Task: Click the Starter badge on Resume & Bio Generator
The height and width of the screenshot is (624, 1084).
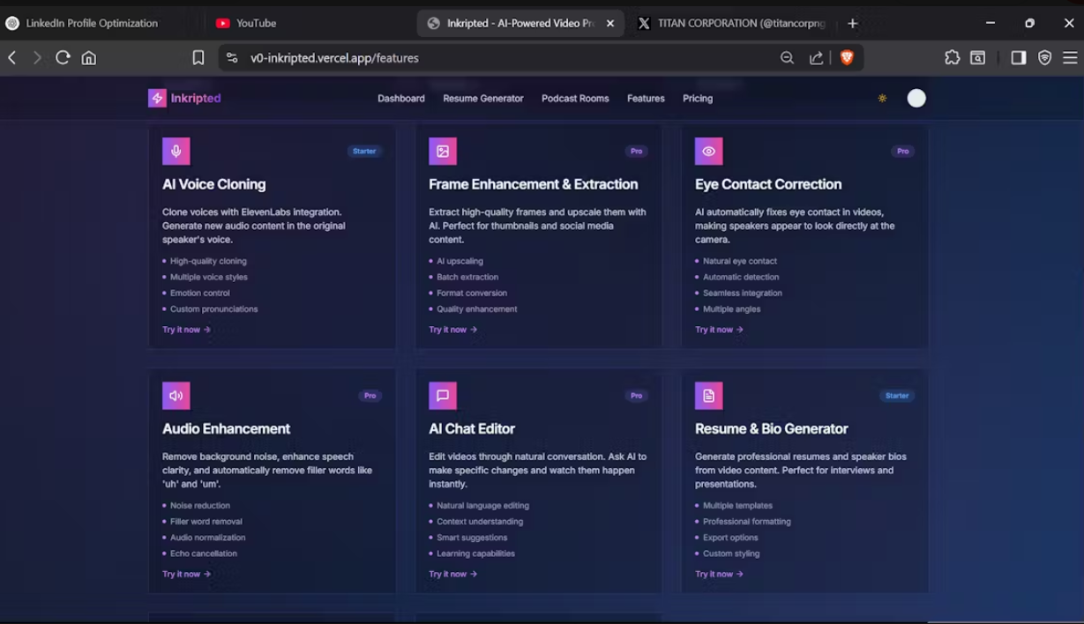Action: (x=897, y=396)
